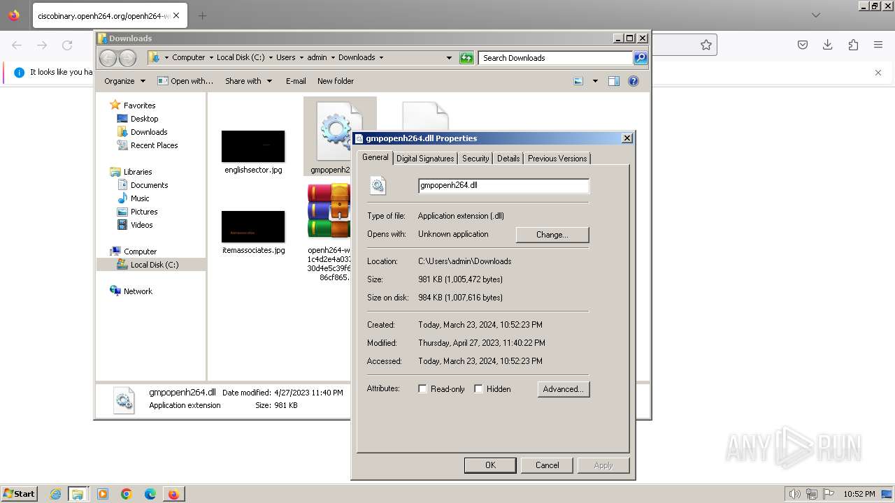
Task: Expand the address bar history dropdown
Action: (x=449, y=58)
